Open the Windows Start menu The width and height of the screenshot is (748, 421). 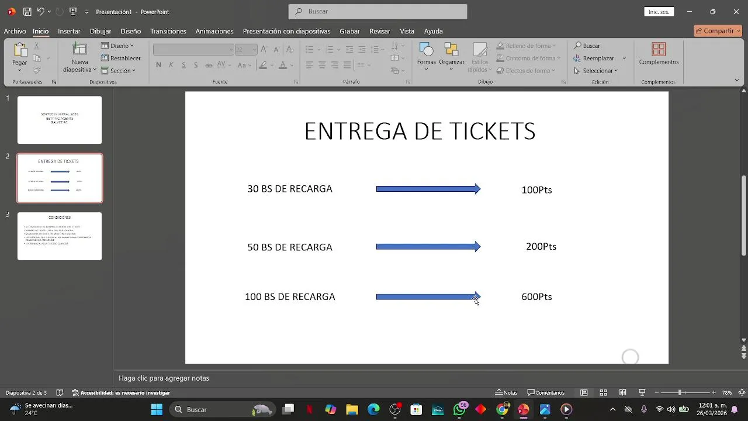[157, 409]
